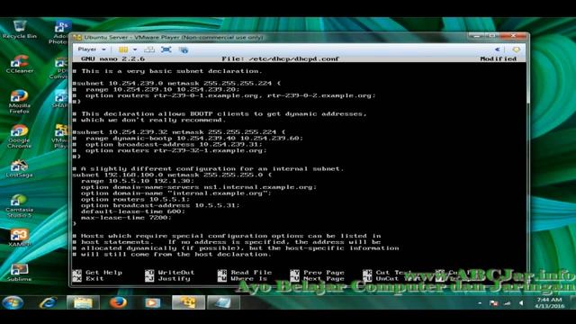Launch Internet Explorer from taskbar

tap(48, 303)
